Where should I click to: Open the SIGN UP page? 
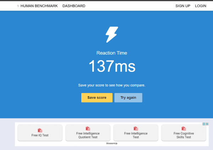(183, 6)
